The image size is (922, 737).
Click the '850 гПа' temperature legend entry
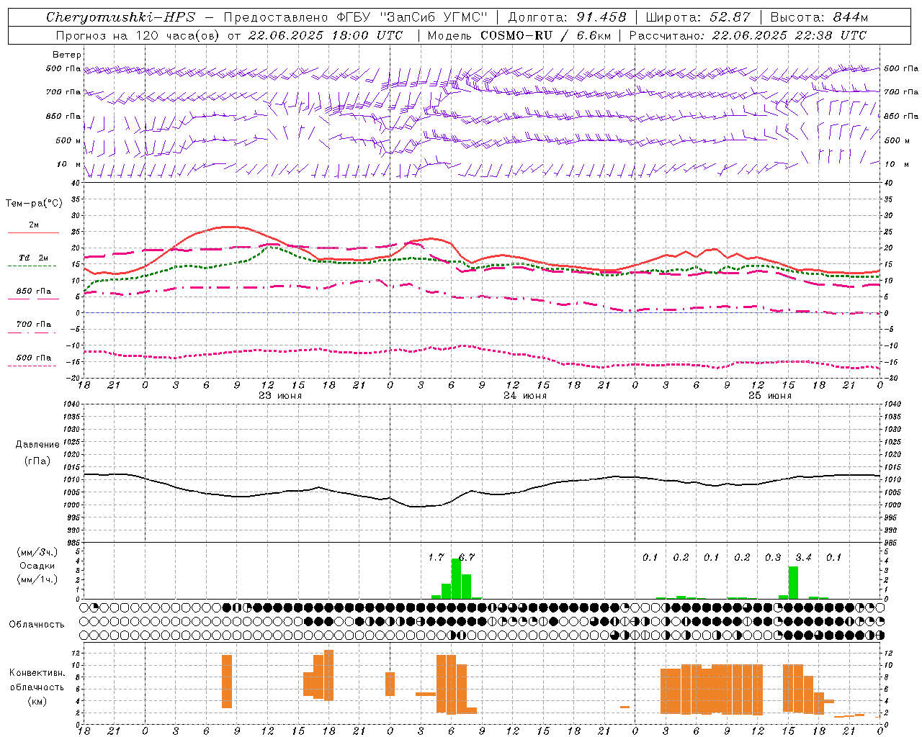pyautogui.click(x=34, y=291)
